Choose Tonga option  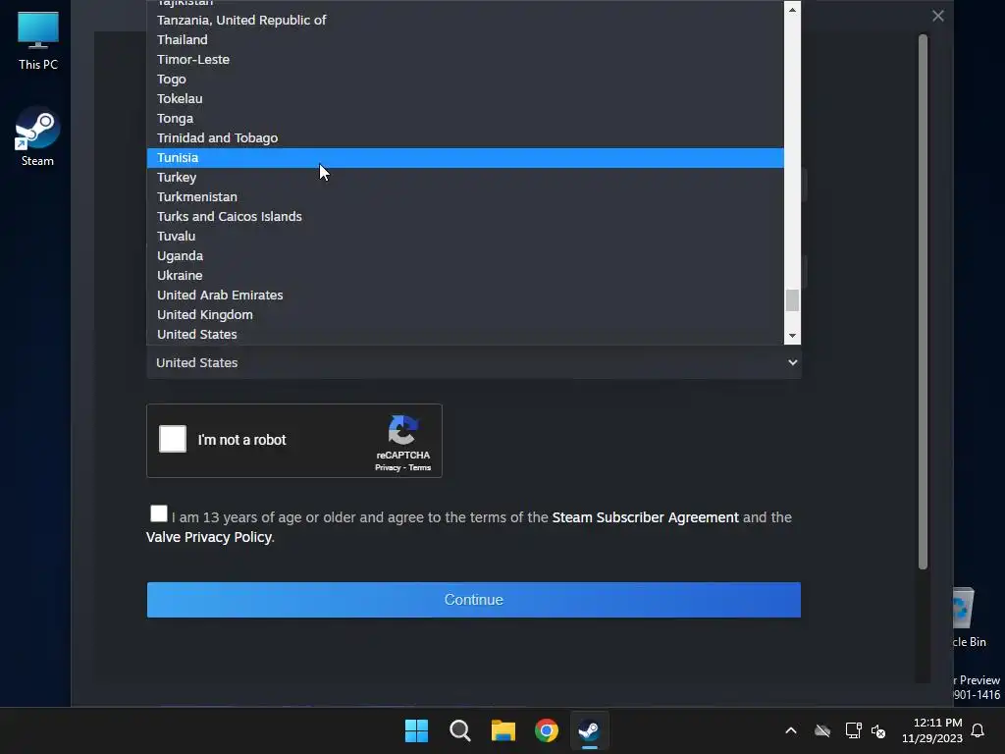[465, 119]
